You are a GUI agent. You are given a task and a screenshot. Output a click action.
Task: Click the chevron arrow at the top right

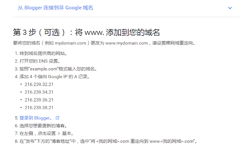230,8
